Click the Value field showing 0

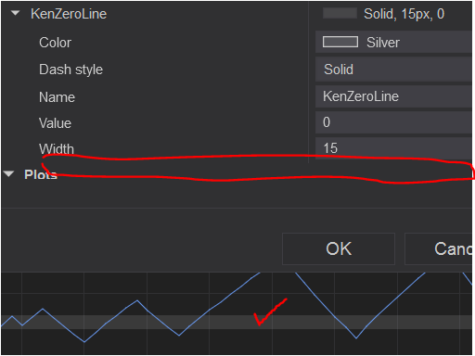(x=394, y=122)
